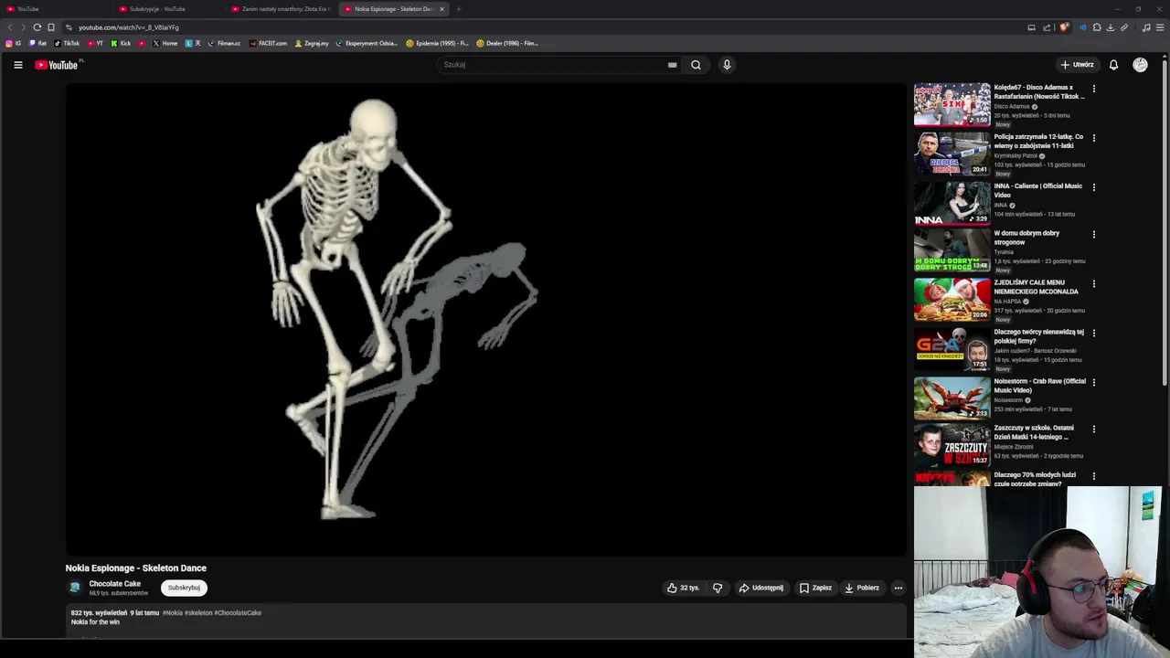Click the Utwórz create button
Screen dimensions: 1170x658
(x=1077, y=65)
